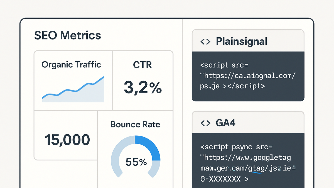Screen dimensions: 334x188
Task: Click the 55% value inside gauge
Action: click(x=136, y=162)
